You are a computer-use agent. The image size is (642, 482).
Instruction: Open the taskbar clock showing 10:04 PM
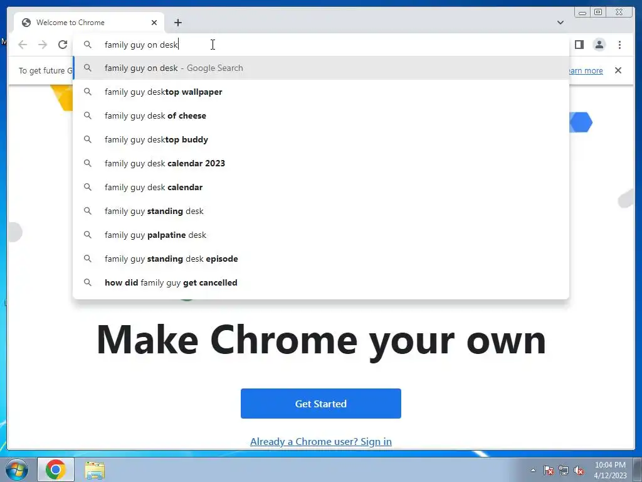coord(610,470)
